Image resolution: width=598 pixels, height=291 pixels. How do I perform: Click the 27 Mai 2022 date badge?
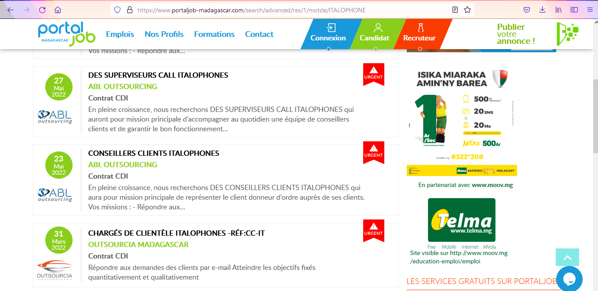click(x=58, y=87)
